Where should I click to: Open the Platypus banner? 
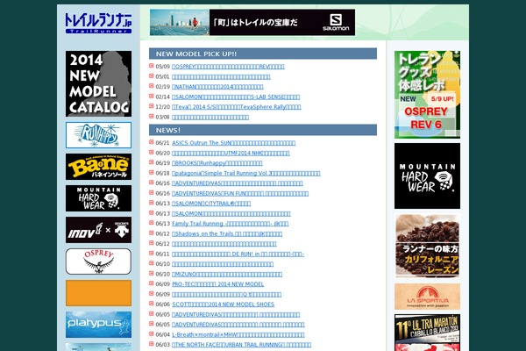pos(98,325)
